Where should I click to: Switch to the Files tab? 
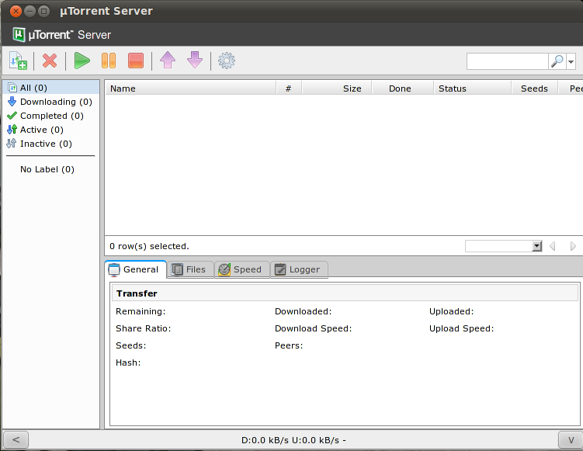tap(190, 269)
